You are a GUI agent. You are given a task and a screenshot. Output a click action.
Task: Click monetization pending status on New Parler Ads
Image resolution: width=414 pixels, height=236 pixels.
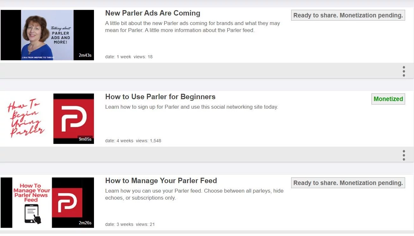(348, 15)
